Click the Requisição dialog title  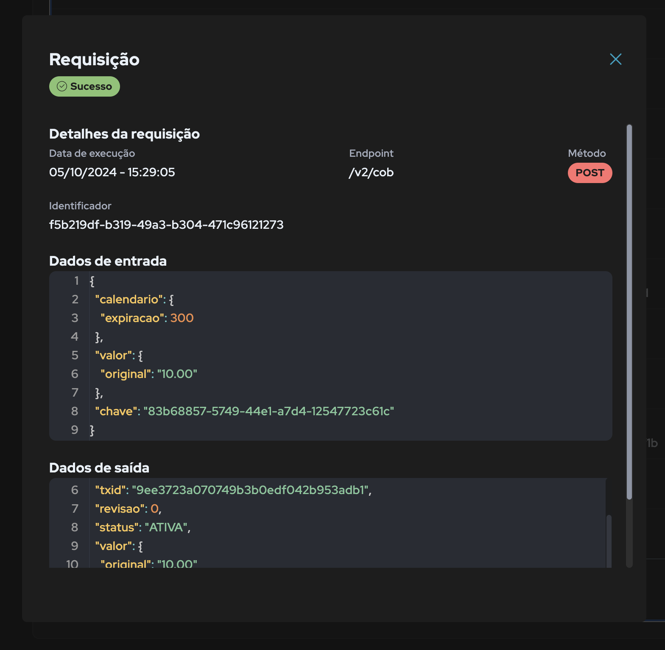point(94,60)
